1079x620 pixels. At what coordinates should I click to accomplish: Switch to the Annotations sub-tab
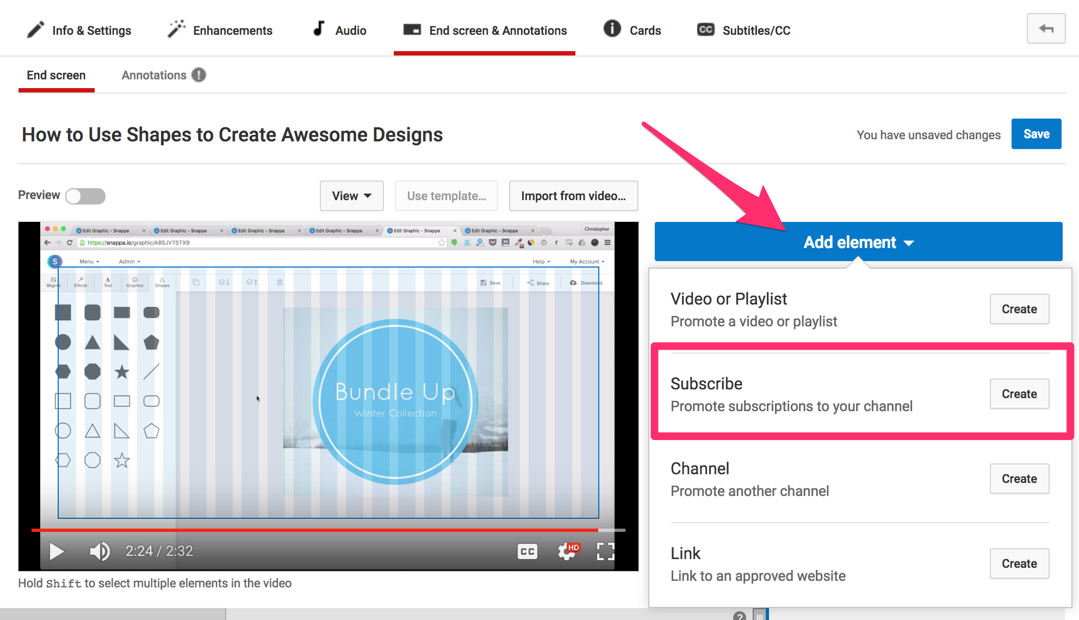click(x=154, y=75)
